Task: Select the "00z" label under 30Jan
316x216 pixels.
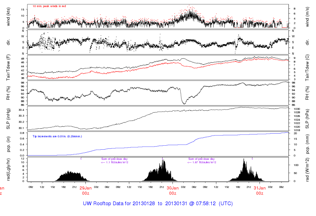Action: tap(173, 193)
